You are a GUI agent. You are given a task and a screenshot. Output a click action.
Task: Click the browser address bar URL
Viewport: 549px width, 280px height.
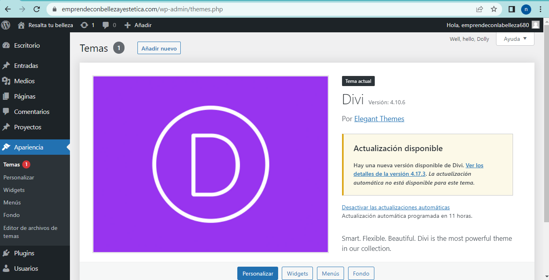pos(142,9)
